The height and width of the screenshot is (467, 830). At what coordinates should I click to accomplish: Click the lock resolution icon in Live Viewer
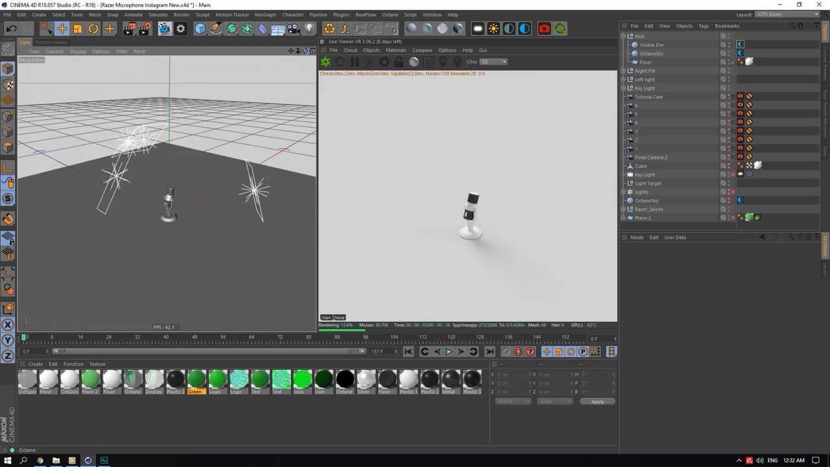click(x=399, y=62)
